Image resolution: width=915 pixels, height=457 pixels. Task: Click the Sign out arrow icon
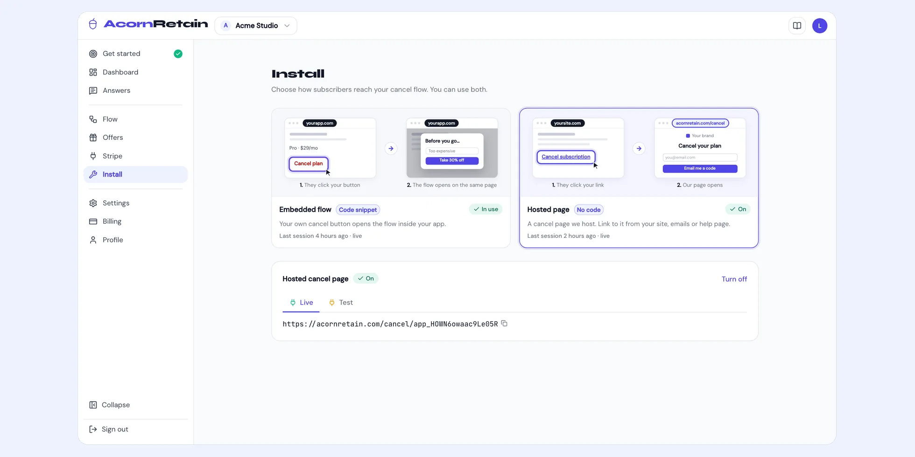(x=93, y=429)
